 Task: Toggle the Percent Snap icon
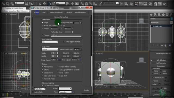(91, 4)
